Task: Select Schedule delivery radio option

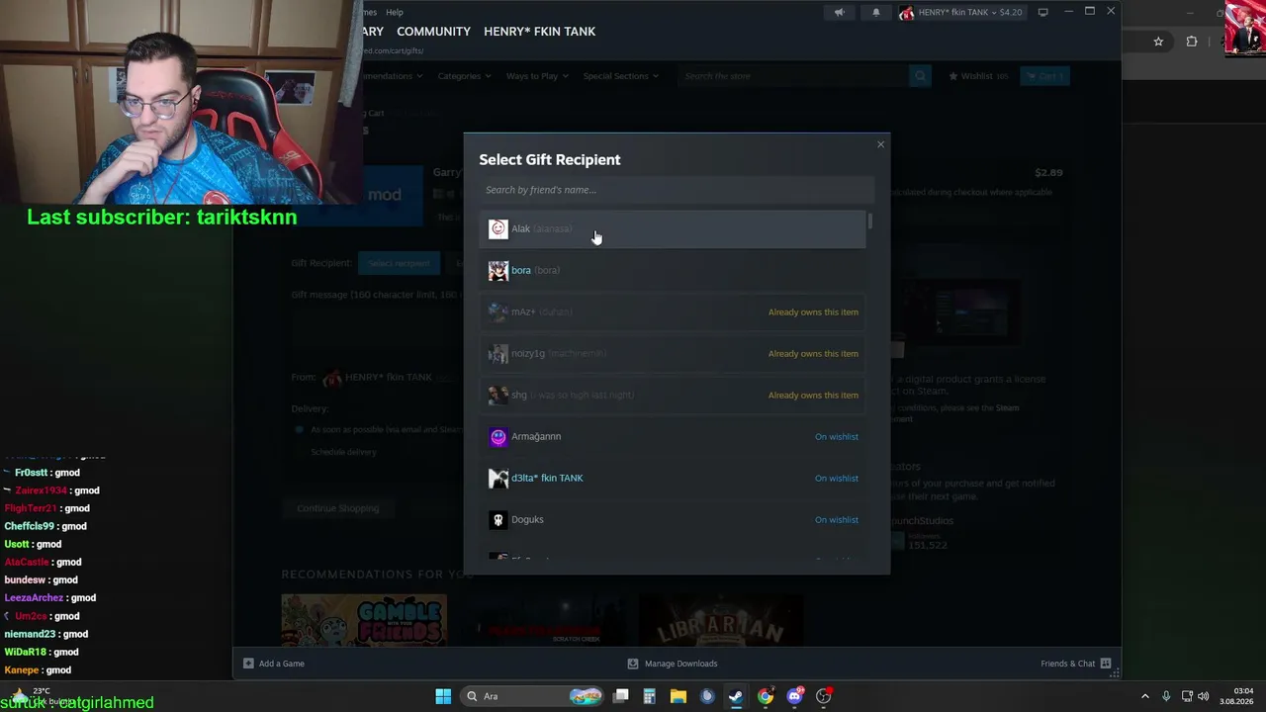Action: coord(299,452)
